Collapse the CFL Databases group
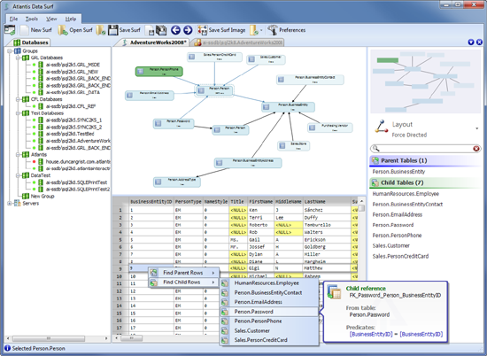The image size is (487, 356). [18, 99]
